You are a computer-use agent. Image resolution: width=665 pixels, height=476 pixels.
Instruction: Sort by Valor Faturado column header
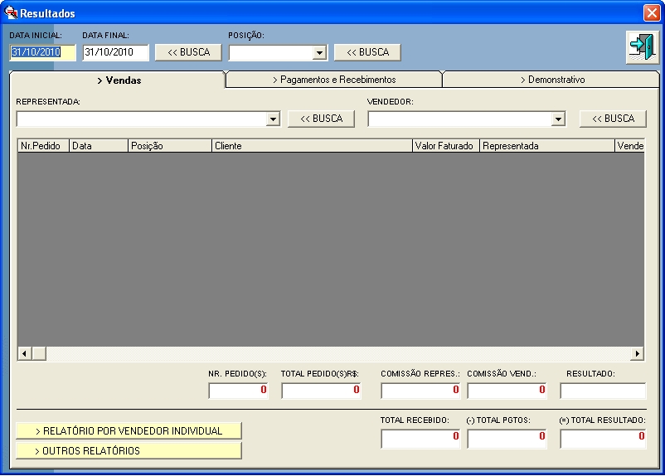(445, 146)
